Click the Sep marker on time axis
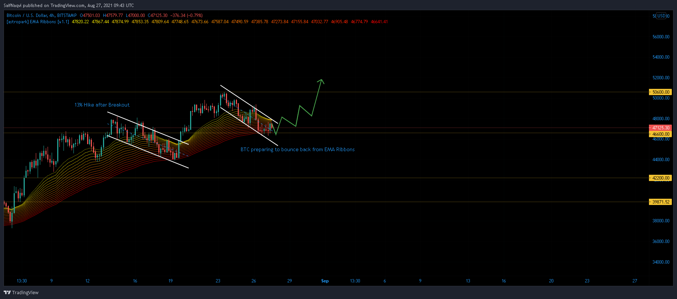 [x=325, y=281]
